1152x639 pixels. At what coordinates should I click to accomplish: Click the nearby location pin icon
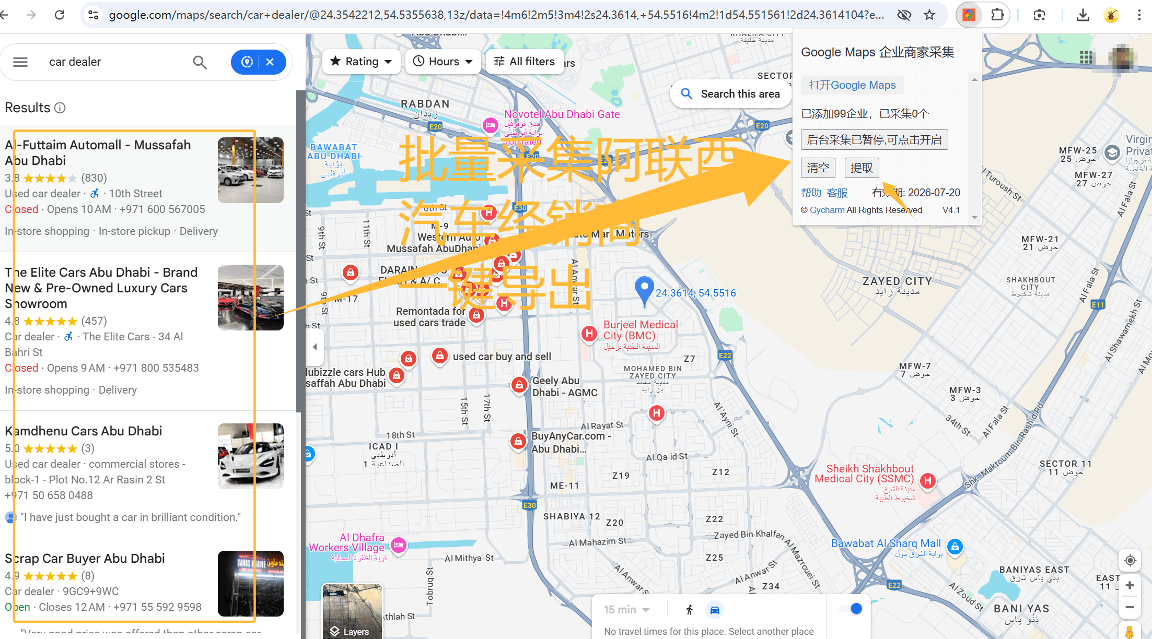(x=247, y=62)
